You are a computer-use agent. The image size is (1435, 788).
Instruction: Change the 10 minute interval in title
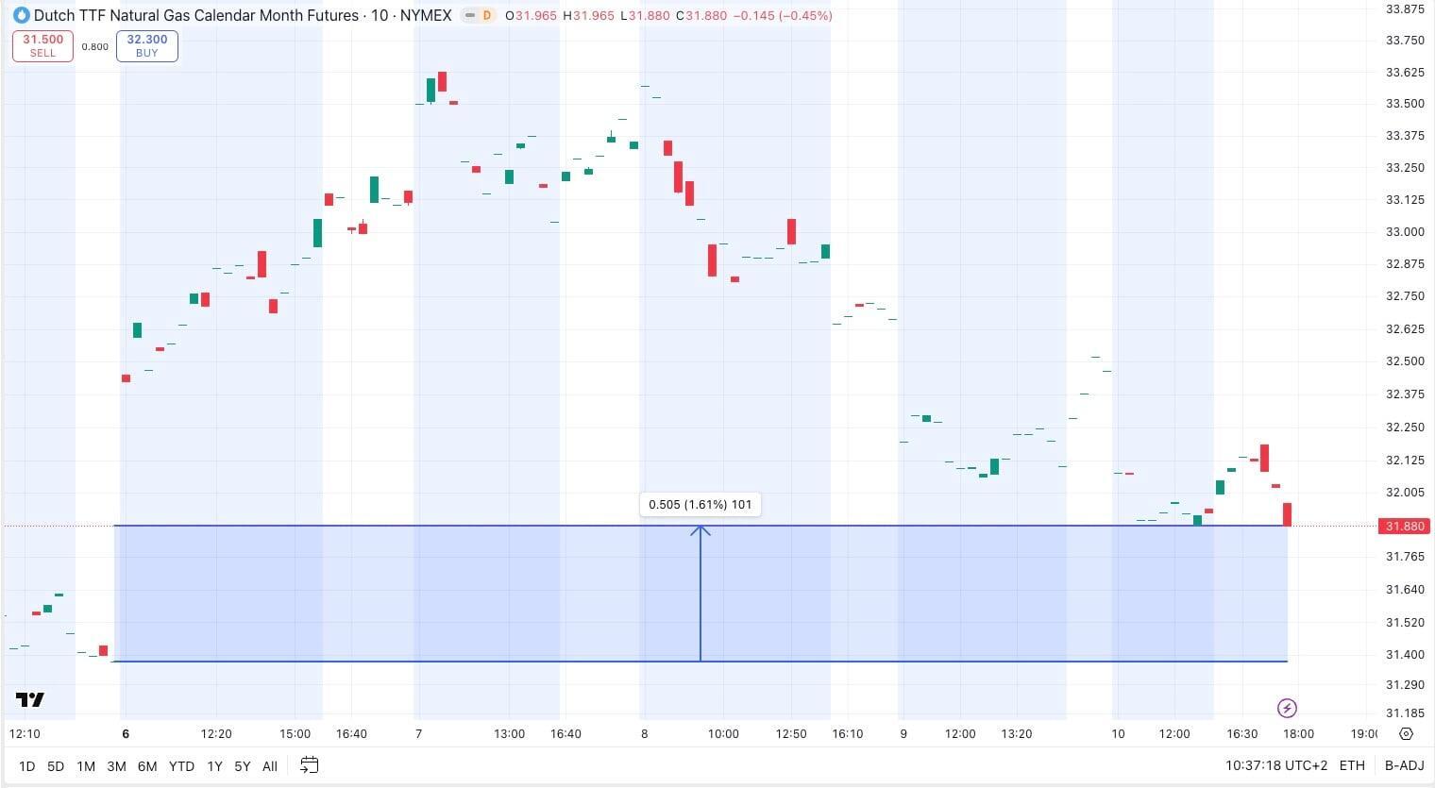pos(379,15)
